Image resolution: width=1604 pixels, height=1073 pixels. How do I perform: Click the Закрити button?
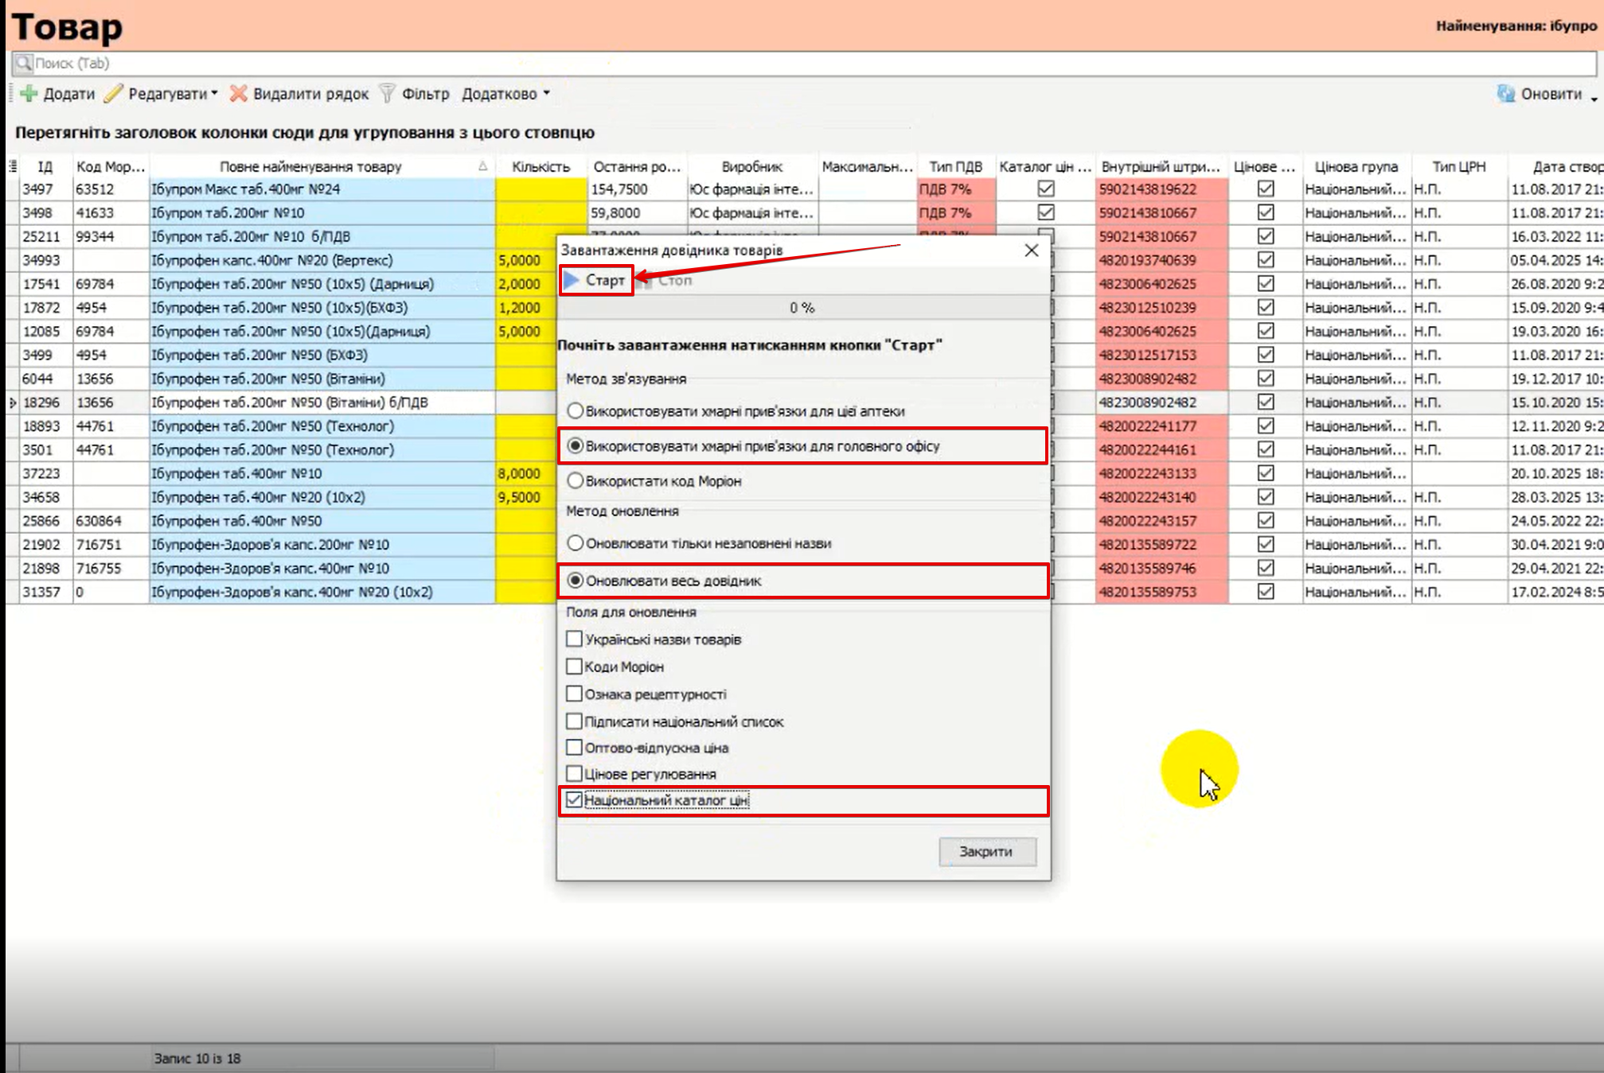(986, 851)
